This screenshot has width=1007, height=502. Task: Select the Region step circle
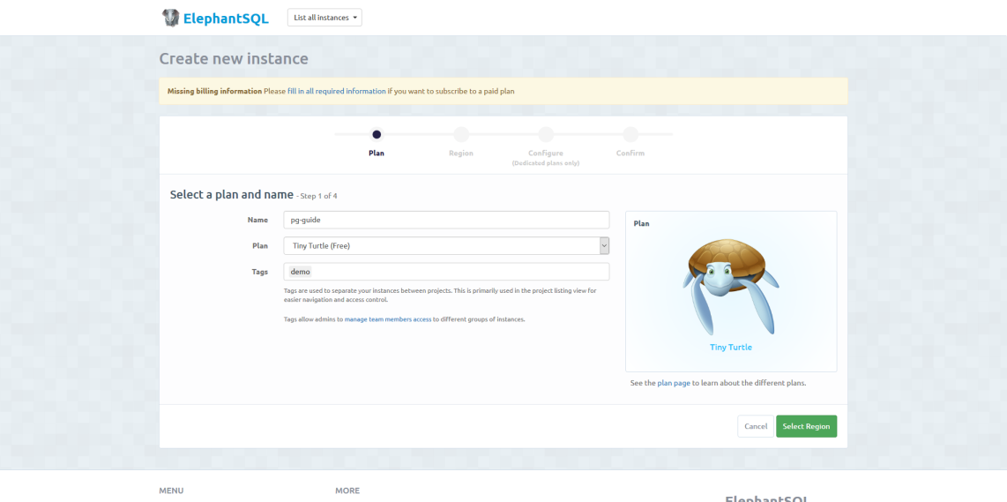point(461,134)
